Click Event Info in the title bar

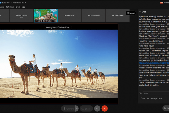point(6,2)
